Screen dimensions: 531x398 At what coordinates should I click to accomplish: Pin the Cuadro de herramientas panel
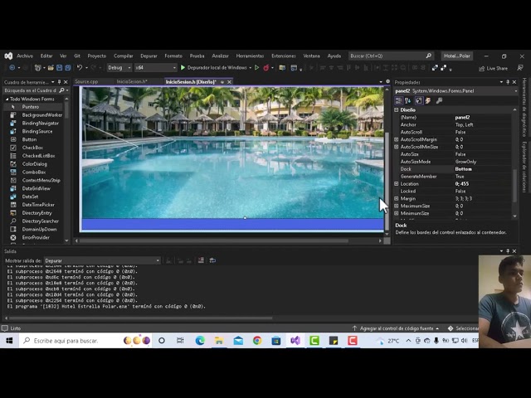[60, 82]
